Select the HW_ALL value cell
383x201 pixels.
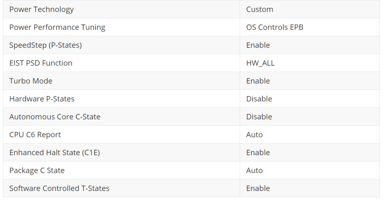[260, 63]
